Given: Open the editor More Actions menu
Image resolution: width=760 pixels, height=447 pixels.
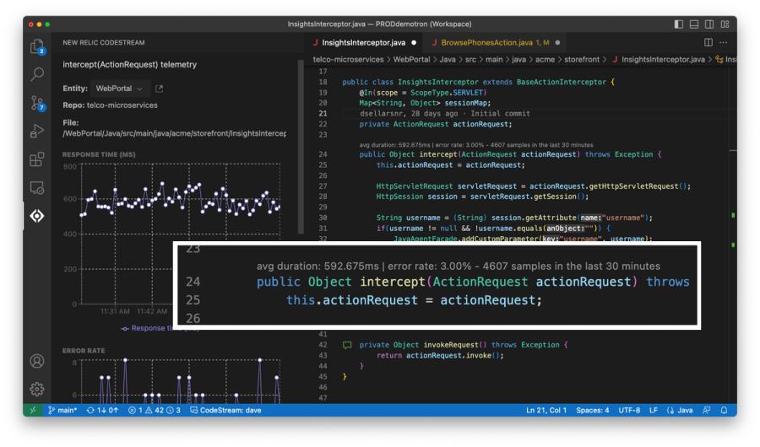Looking at the screenshot, I should pyautogui.click(x=723, y=43).
